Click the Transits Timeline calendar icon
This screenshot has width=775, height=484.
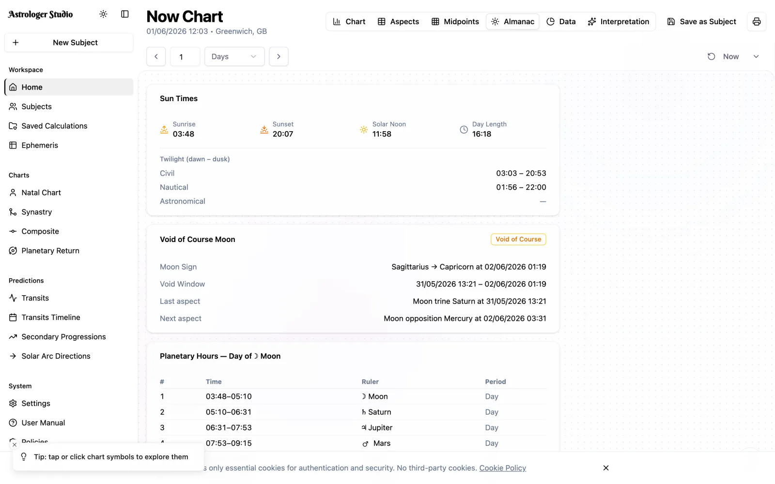(13, 318)
